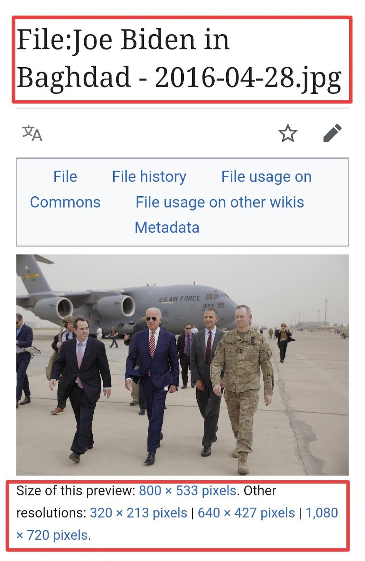The width and height of the screenshot is (365, 561).
Task: Click the page title heading text
Action: pyautogui.click(x=179, y=58)
